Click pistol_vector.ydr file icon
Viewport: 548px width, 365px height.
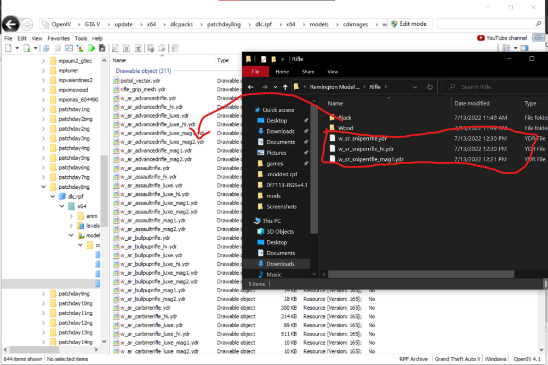[116, 80]
